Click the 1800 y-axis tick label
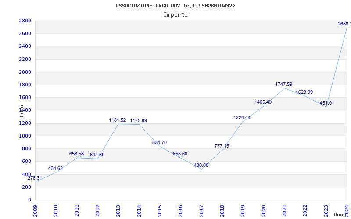The height and width of the screenshot is (219, 351). point(25,85)
